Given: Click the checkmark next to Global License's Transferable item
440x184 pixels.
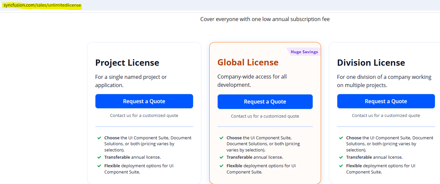Looking at the screenshot, I should coord(221,157).
